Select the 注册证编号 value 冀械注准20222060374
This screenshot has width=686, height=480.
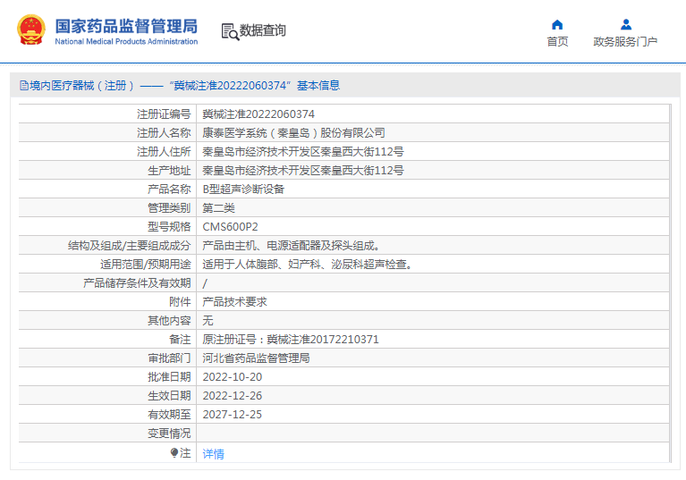pos(258,114)
